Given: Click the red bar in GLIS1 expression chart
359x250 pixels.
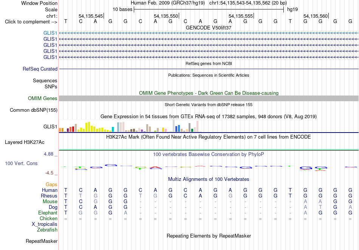Looking at the screenshot, I should pos(73,129).
